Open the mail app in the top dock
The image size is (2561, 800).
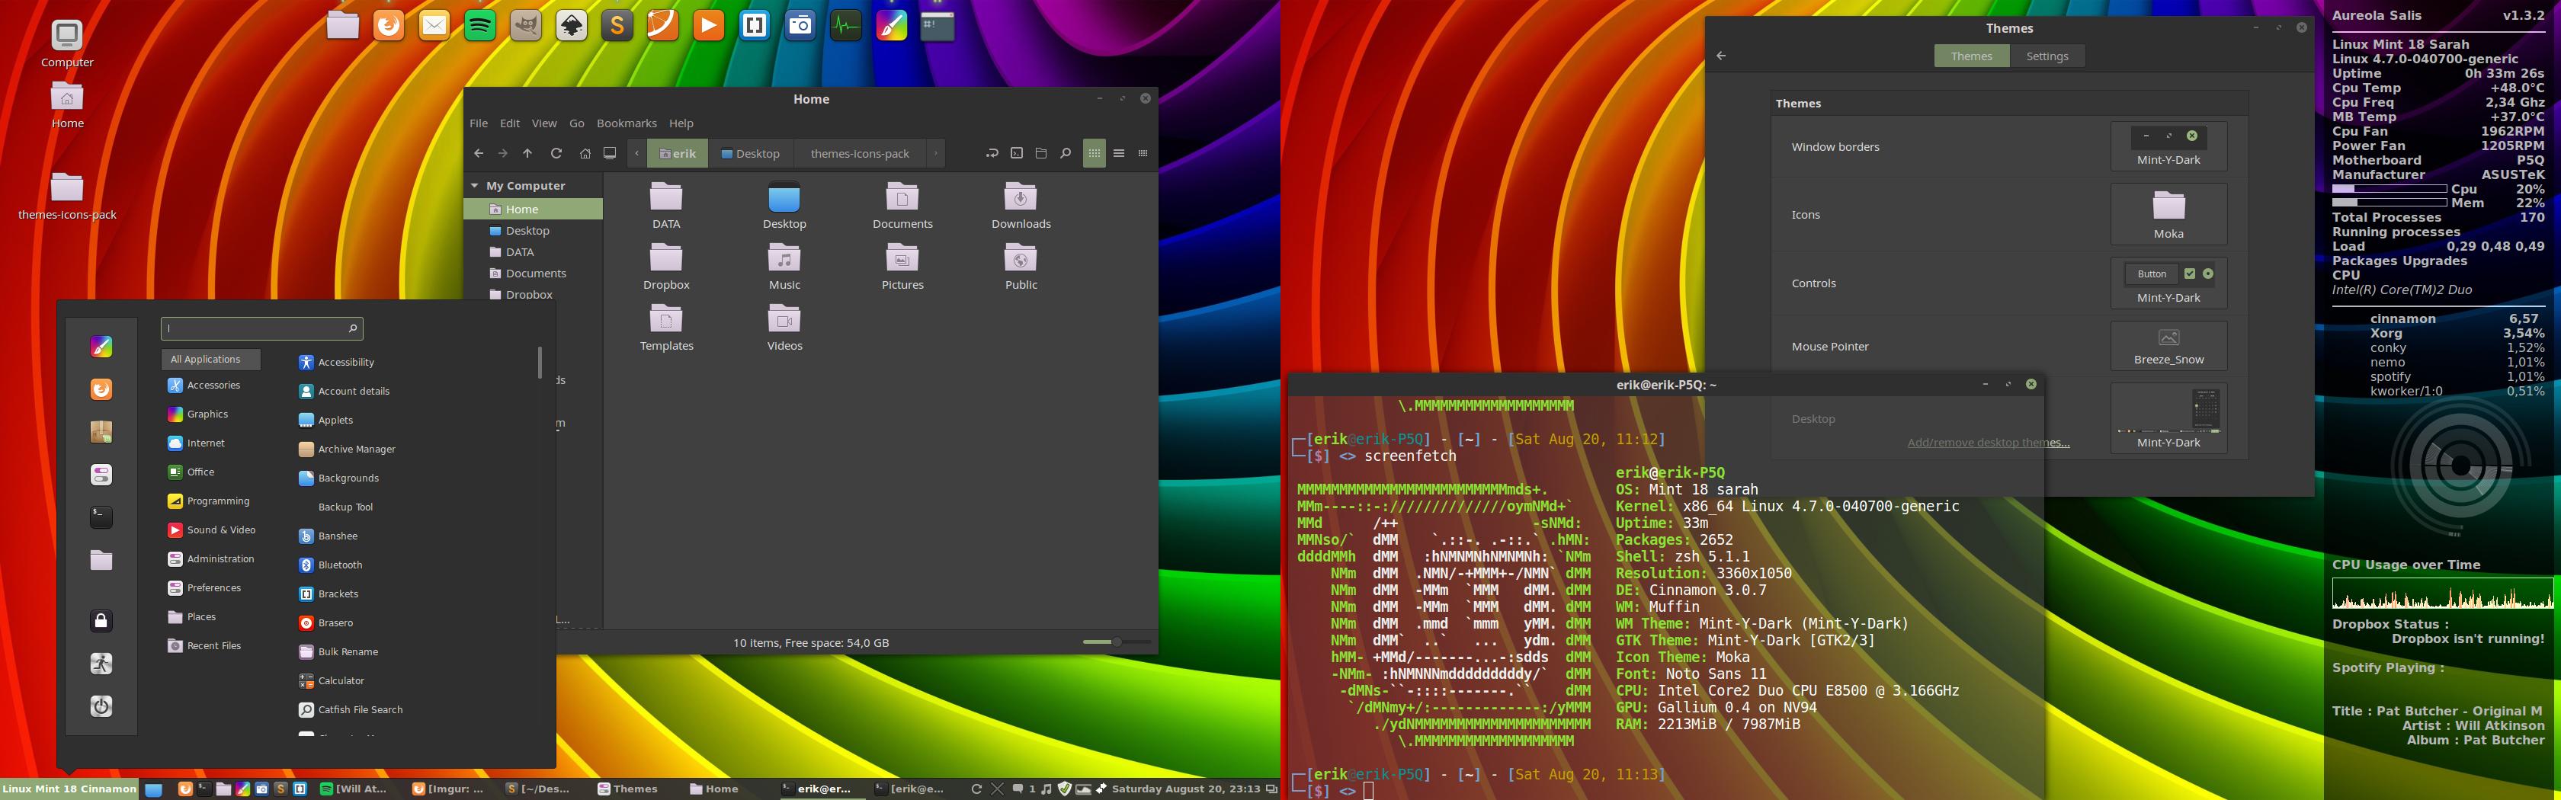(434, 26)
